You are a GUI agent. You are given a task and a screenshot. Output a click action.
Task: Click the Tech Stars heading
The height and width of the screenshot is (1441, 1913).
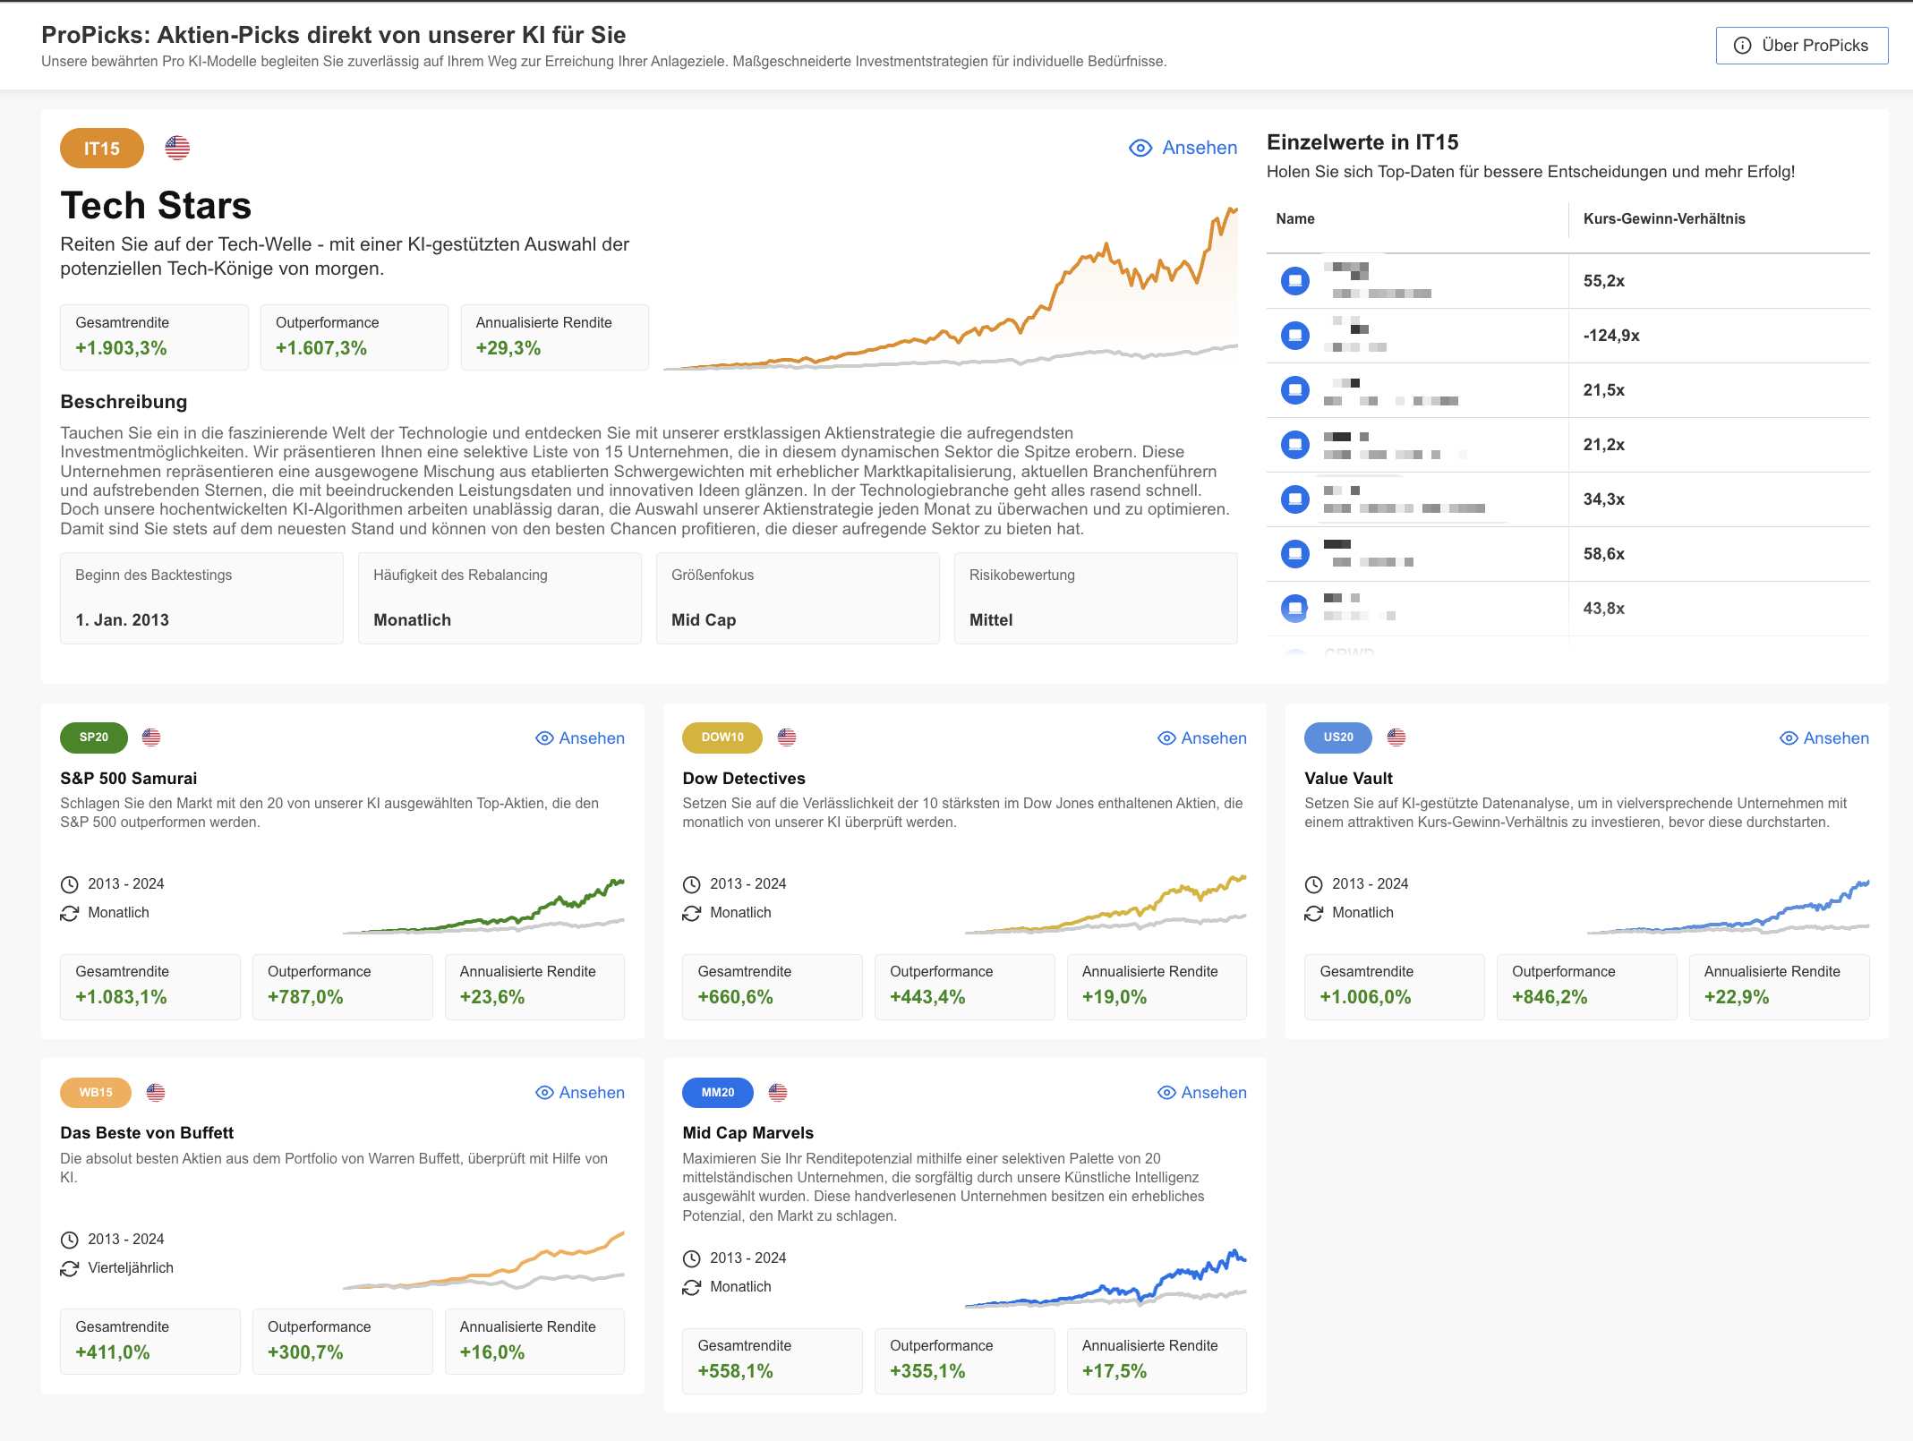156,206
